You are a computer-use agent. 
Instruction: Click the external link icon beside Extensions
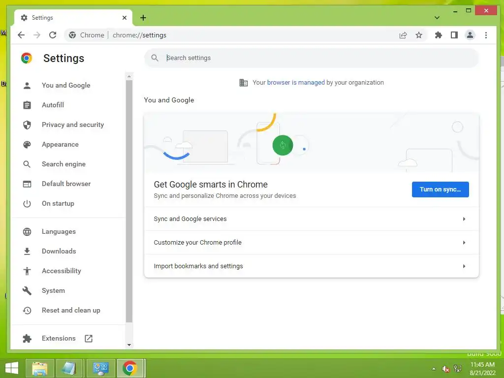click(89, 339)
